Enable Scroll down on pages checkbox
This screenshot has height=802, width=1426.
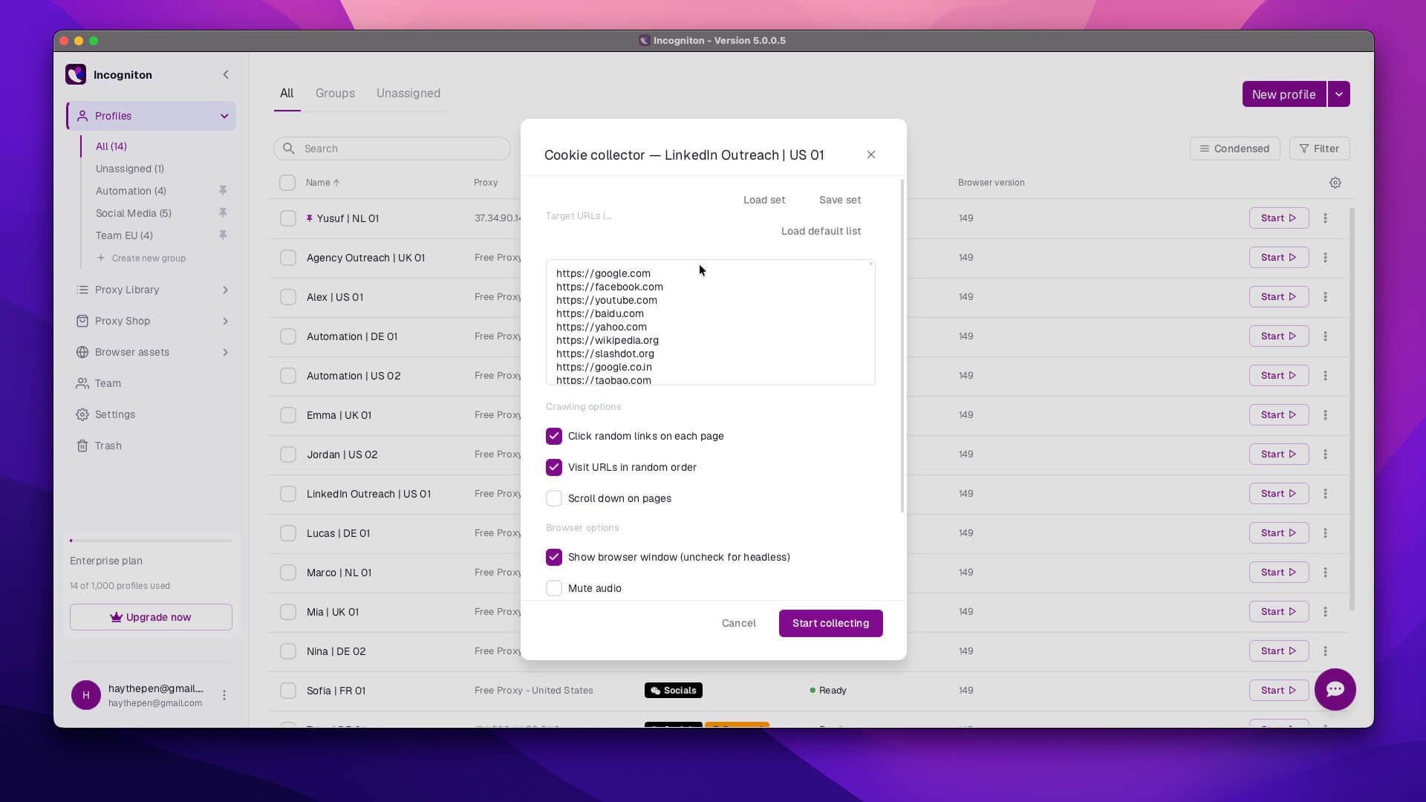tap(554, 498)
